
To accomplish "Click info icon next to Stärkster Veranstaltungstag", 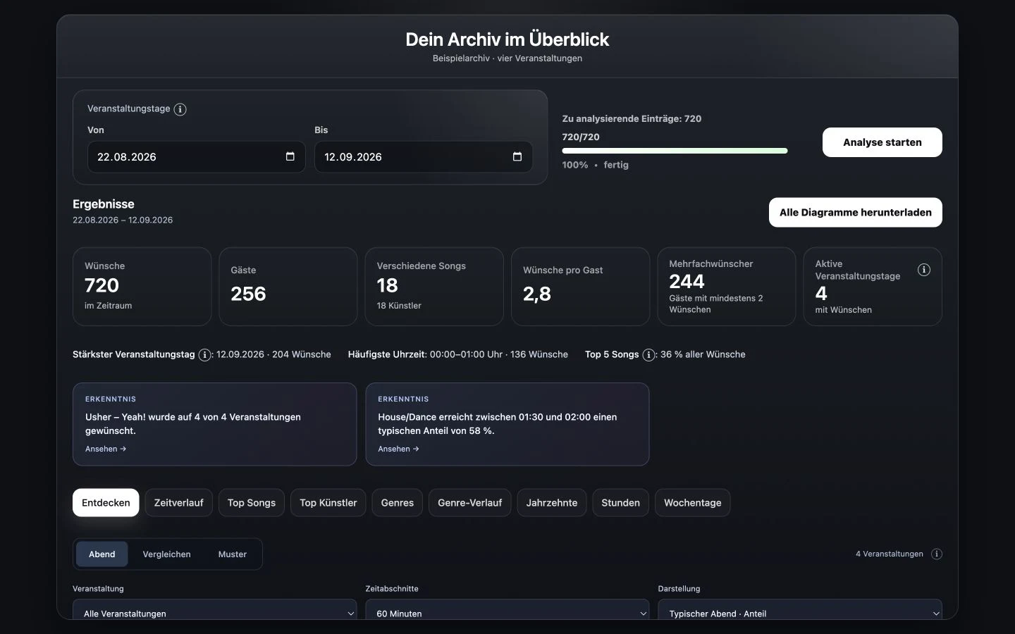I will [204, 355].
